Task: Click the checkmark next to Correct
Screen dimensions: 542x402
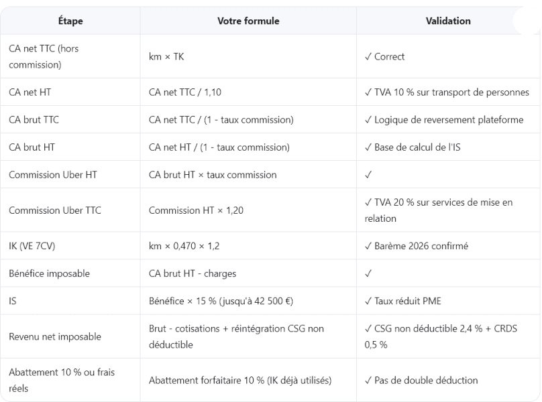Action: pos(368,57)
